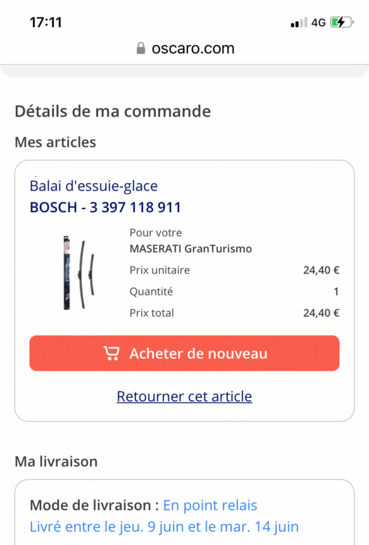This screenshot has height=545, width=369.
Task: Select the MASERATI GranTurismo vehicle text
Action: coord(191,249)
